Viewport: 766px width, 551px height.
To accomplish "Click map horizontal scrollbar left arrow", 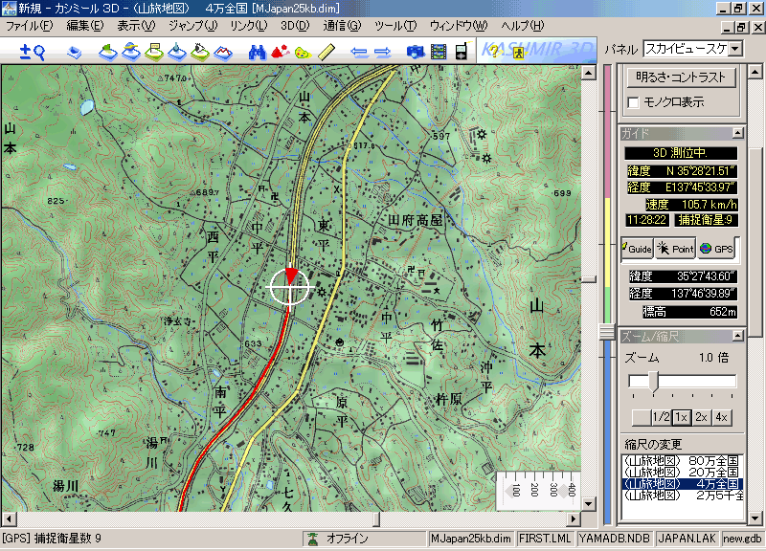I will pyautogui.click(x=9, y=518).
